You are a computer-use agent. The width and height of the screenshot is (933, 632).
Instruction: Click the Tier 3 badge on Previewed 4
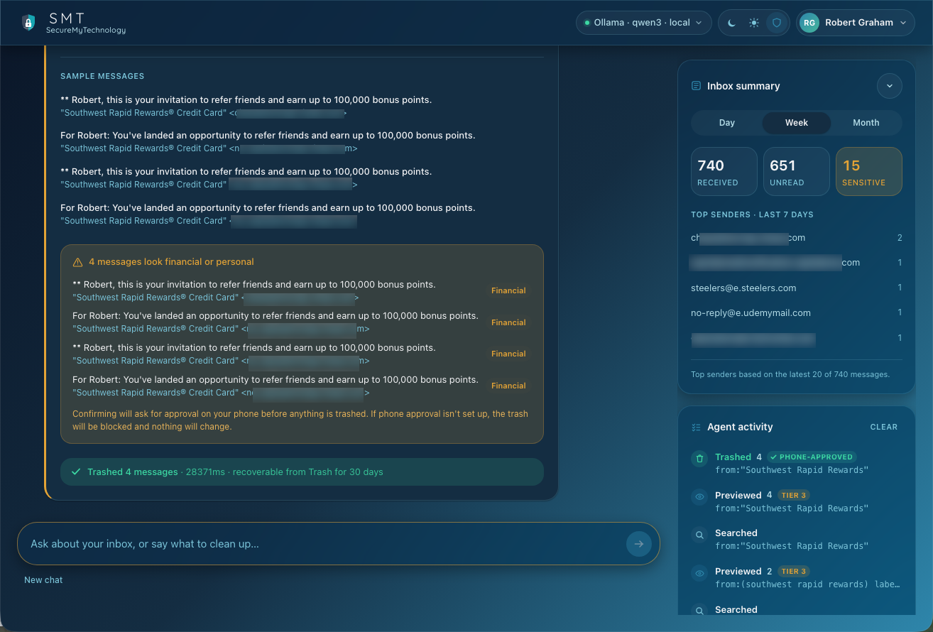(793, 496)
